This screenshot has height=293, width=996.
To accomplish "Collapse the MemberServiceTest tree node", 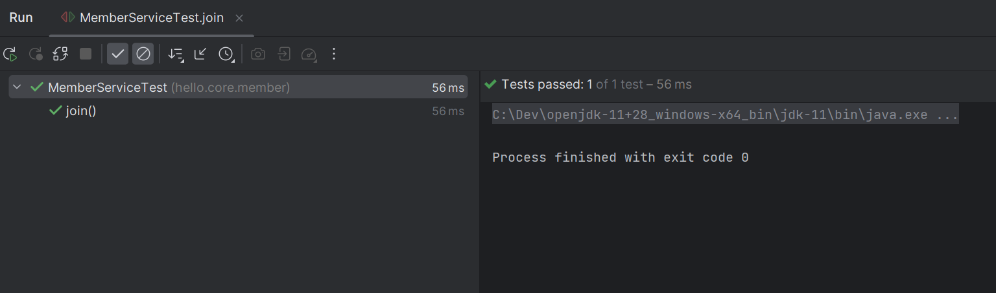I will [x=17, y=87].
